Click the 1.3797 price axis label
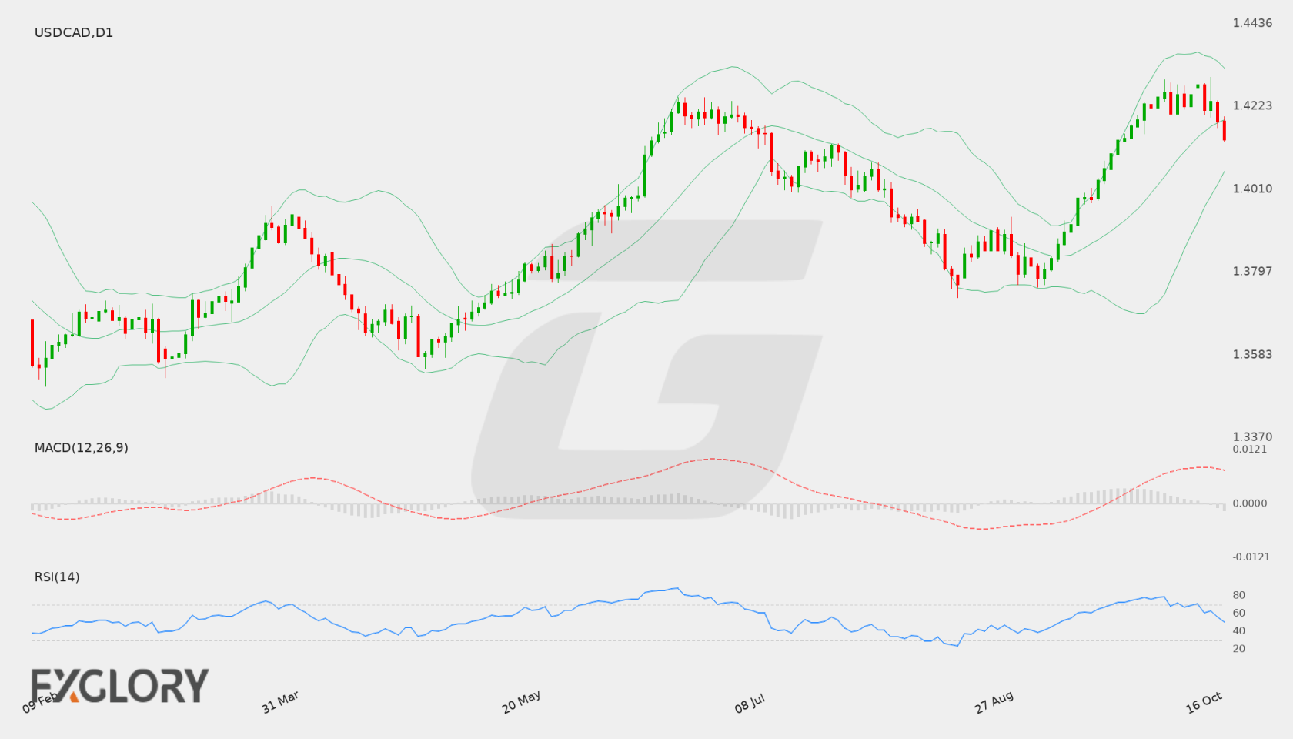 pos(1252,271)
